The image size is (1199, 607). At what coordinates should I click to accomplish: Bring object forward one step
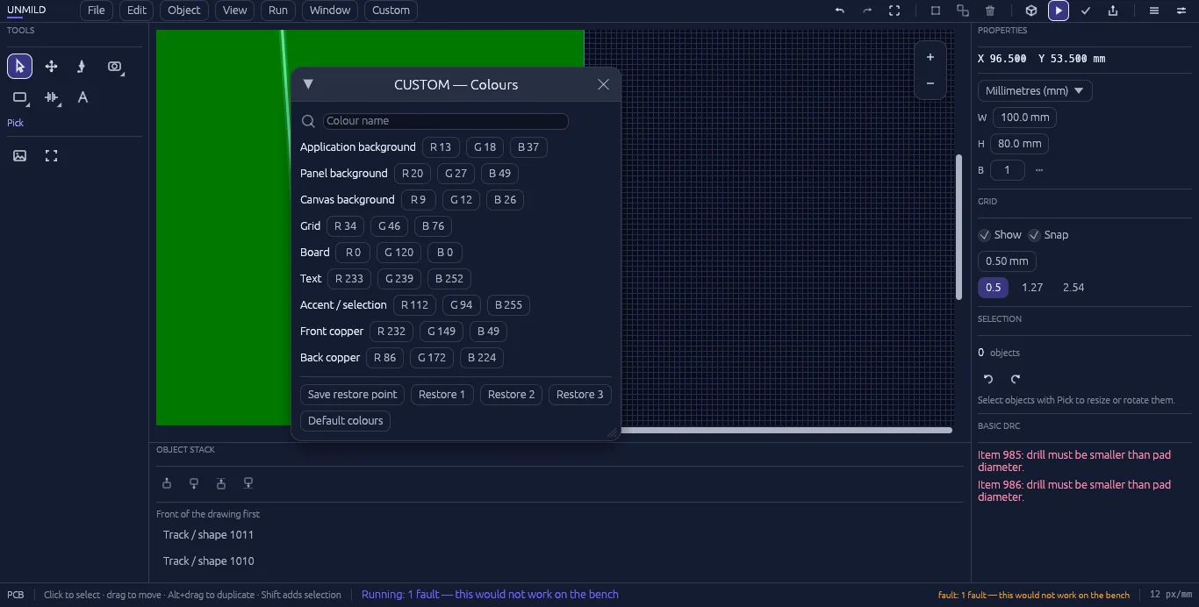(x=167, y=483)
